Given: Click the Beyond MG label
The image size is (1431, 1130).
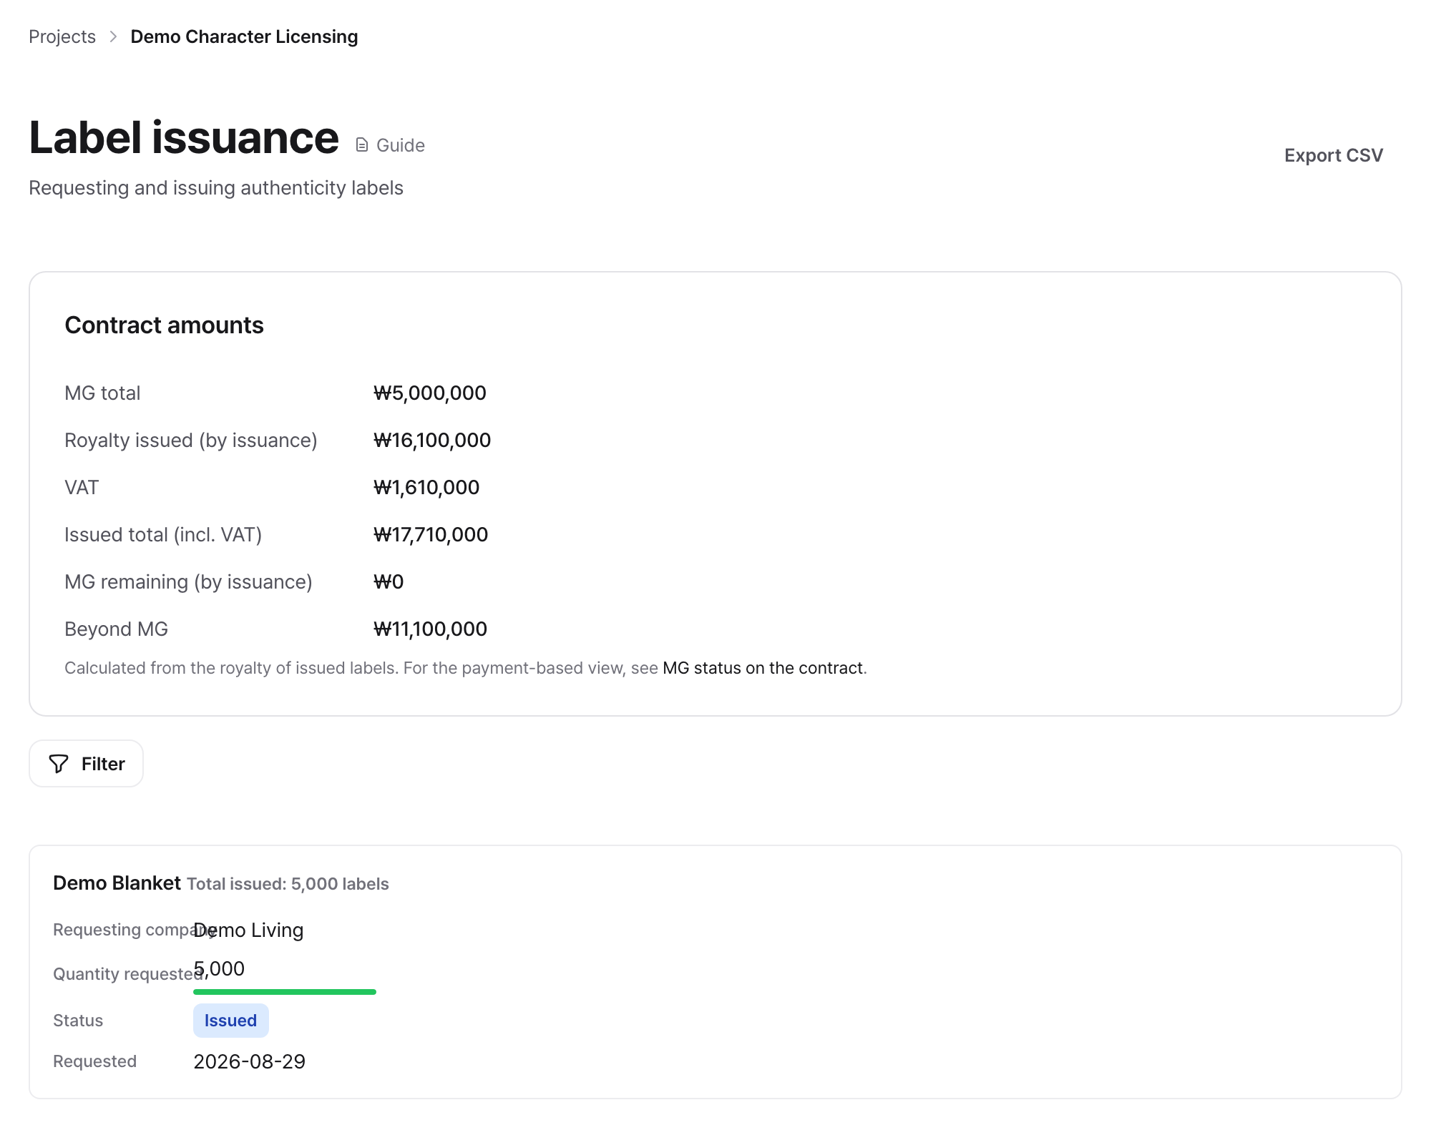Looking at the screenshot, I should click(116, 629).
